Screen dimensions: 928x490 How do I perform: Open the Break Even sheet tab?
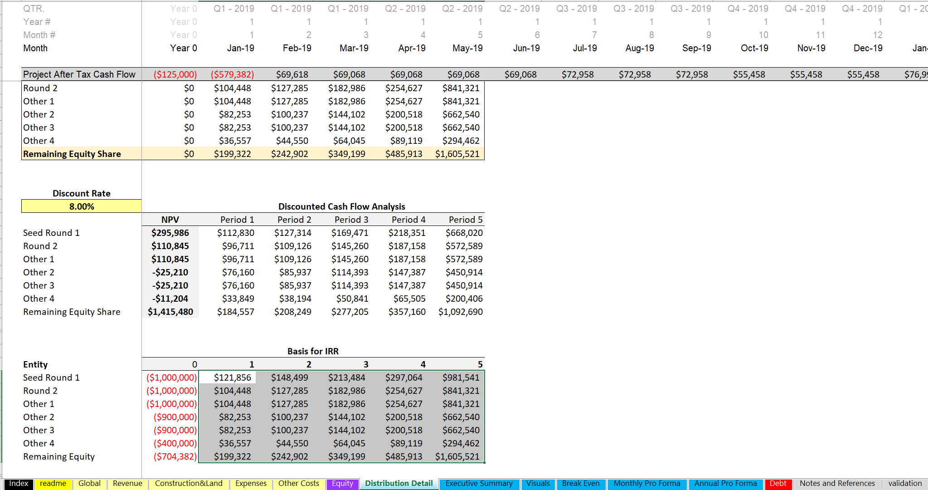point(580,484)
